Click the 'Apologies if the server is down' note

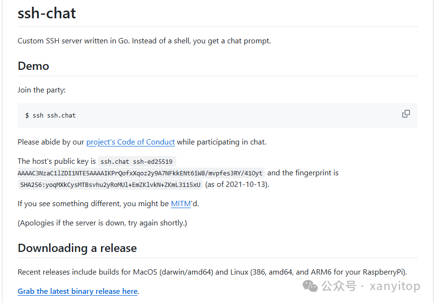[102, 223]
